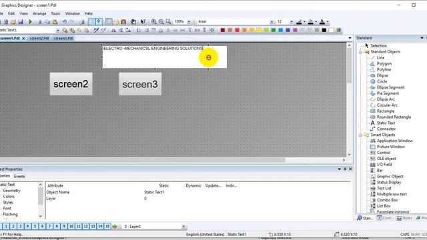Click the zoom area magnifier icon
This screenshot has height=240, width=427.
click(169, 22)
